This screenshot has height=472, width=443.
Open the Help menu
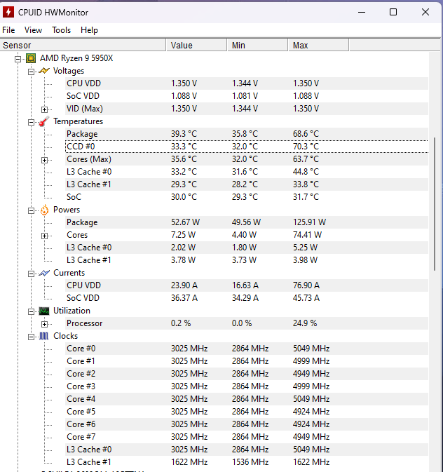point(89,30)
